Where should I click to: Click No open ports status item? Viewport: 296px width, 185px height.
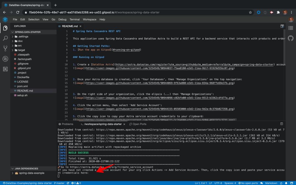point(248,183)
